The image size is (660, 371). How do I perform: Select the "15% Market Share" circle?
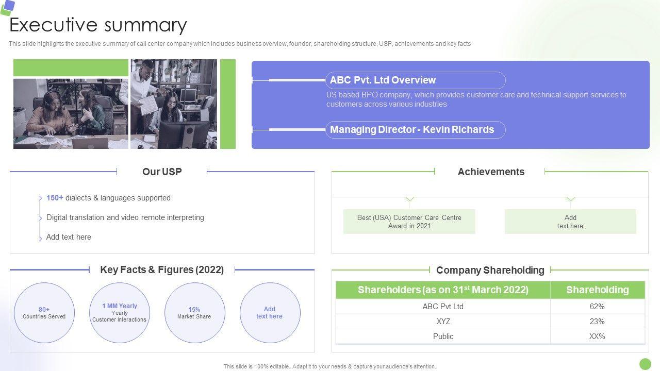195,313
